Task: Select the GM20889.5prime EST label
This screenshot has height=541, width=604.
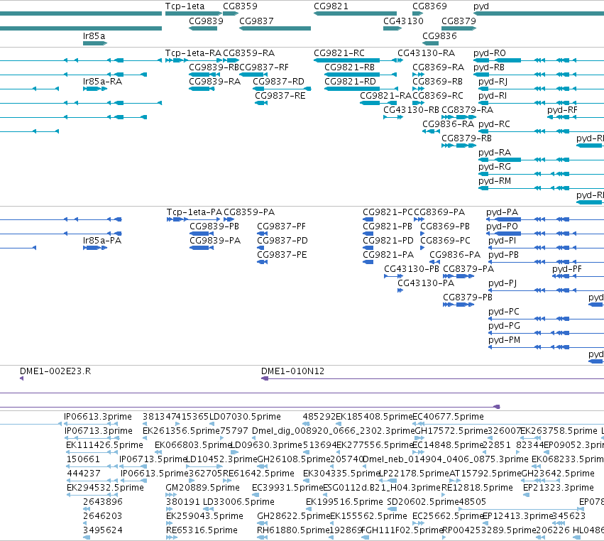Action: pyautogui.click(x=202, y=488)
